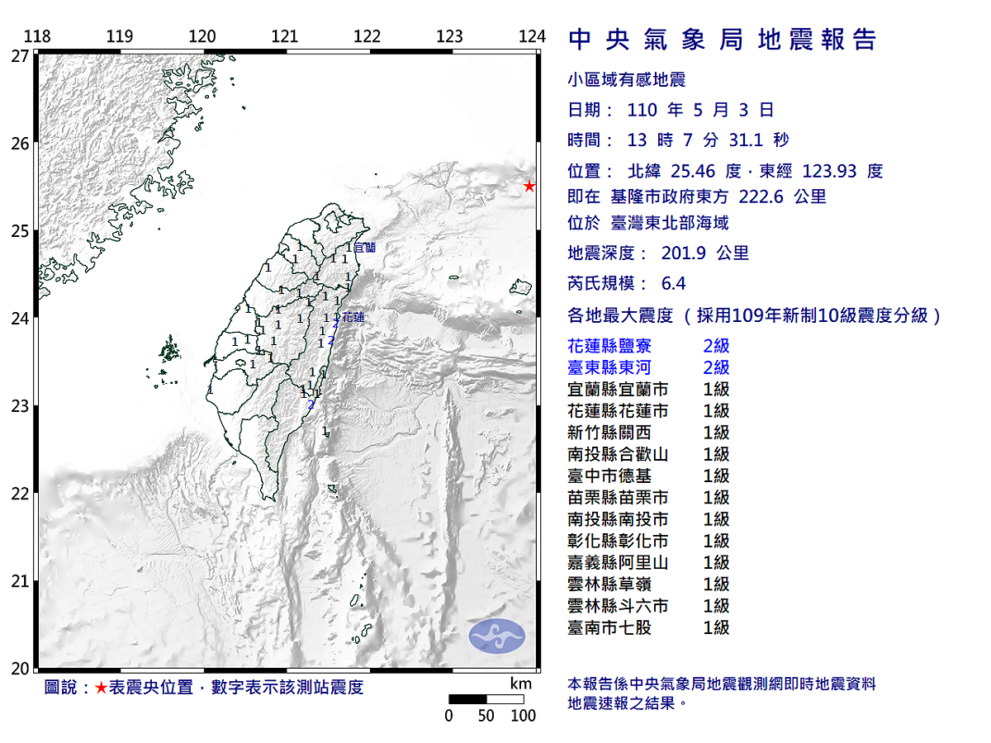This screenshot has width=991, height=743.
Task: Click the row 雲林縣斗六市 1級
Action: (x=649, y=606)
